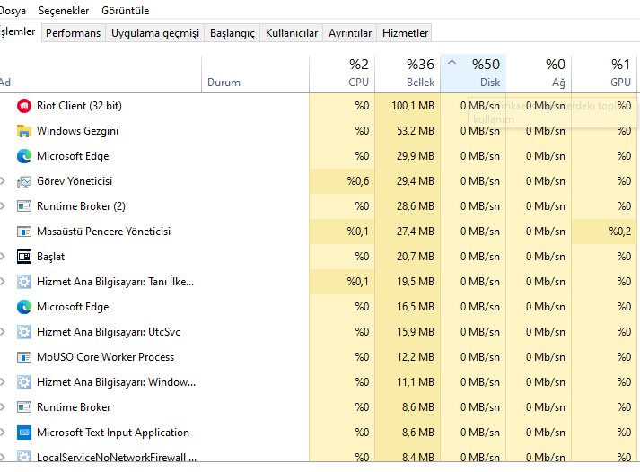Viewport: 640px width, 472px height.
Task: Click the Masaüstü Pencere Yöneticisi icon
Action: point(24,232)
